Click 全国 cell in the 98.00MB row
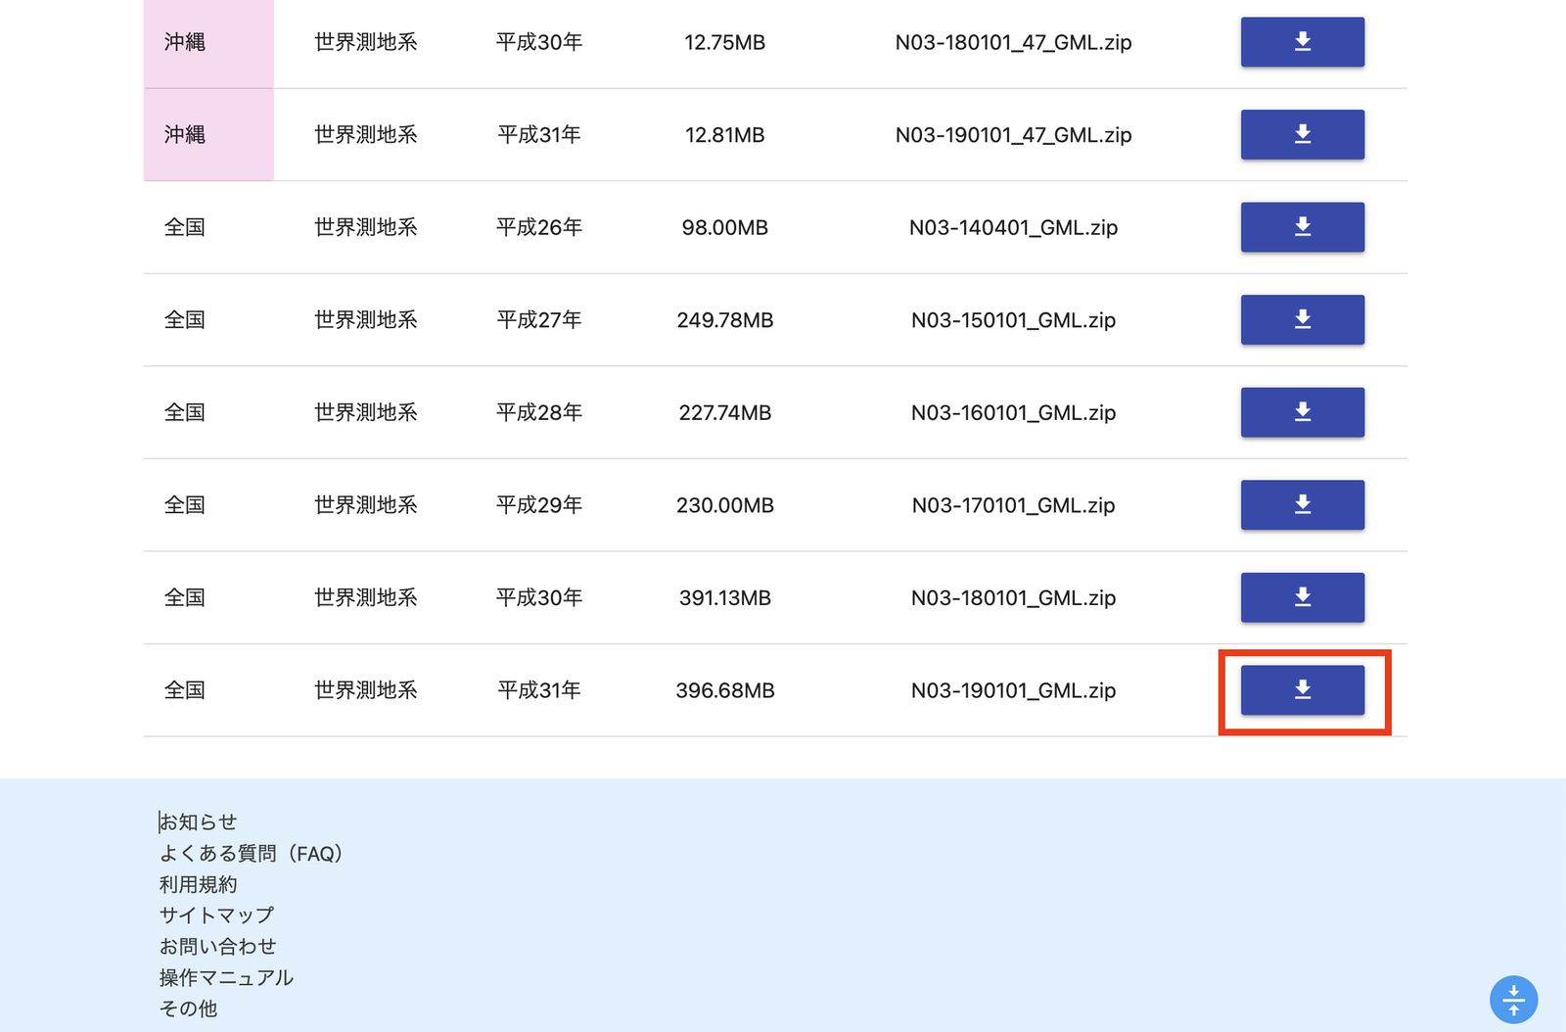 click(185, 227)
